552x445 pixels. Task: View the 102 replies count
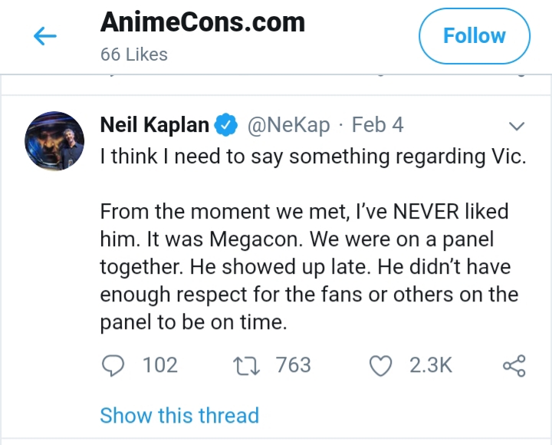(x=159, y=365)
